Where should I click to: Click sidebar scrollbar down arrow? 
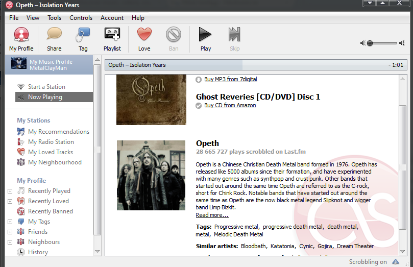[97, 251]
